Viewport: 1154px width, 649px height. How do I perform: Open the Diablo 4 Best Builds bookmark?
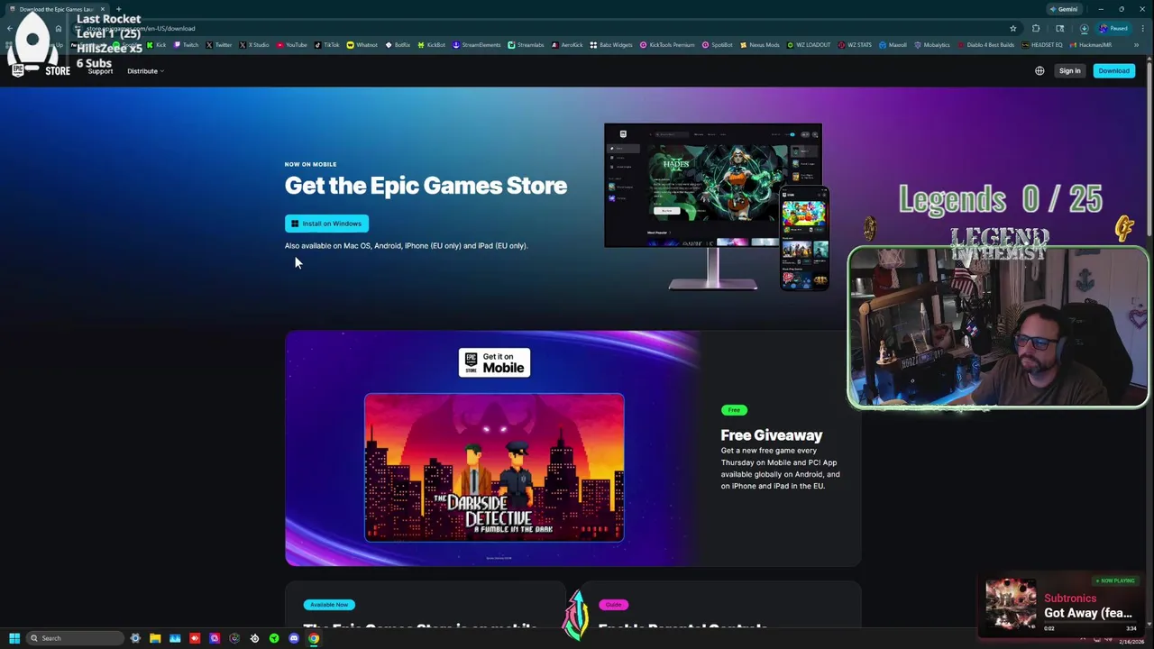(985, 44)
